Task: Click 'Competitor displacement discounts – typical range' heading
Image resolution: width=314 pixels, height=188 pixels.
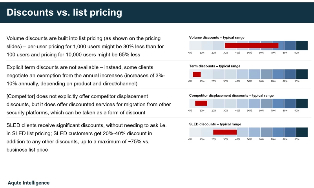Action: 231,96
